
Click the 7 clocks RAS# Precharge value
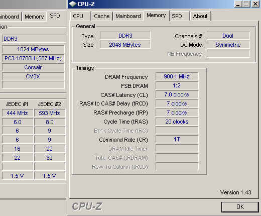(x=177, y=113)
